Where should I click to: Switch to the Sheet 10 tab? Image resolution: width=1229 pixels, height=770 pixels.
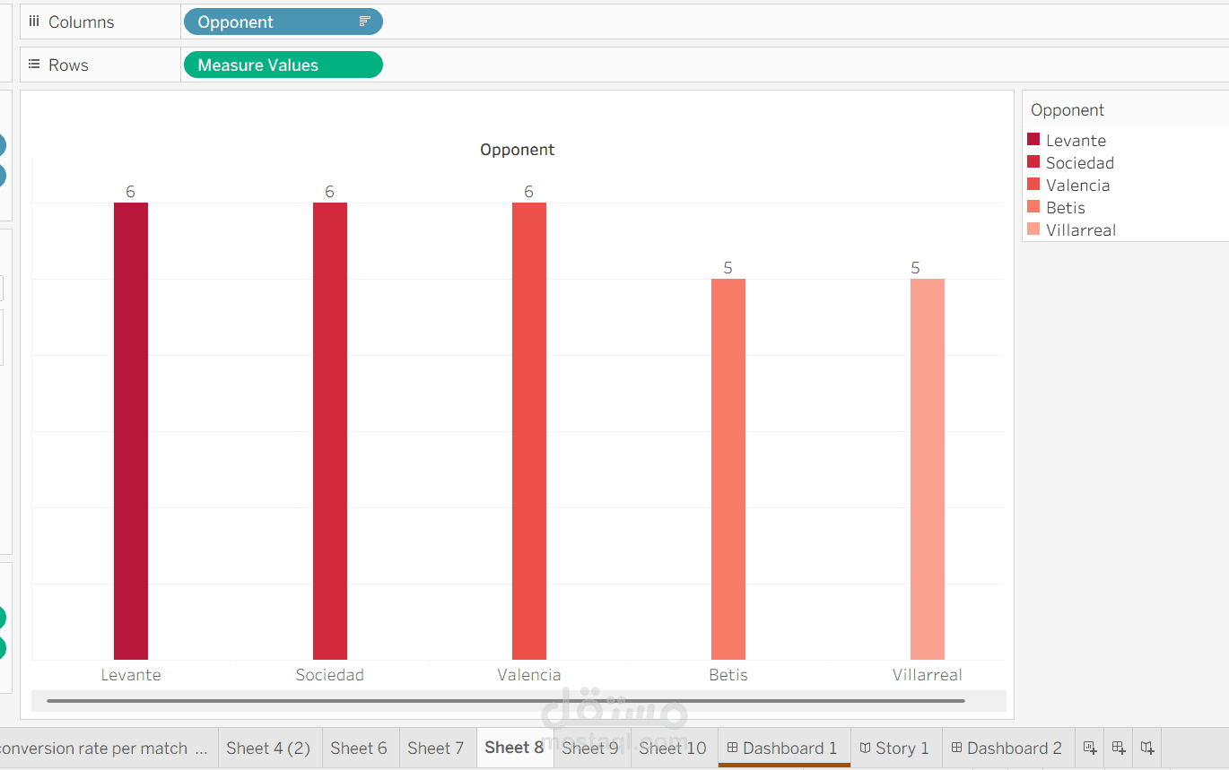click(x=673, y=748)
